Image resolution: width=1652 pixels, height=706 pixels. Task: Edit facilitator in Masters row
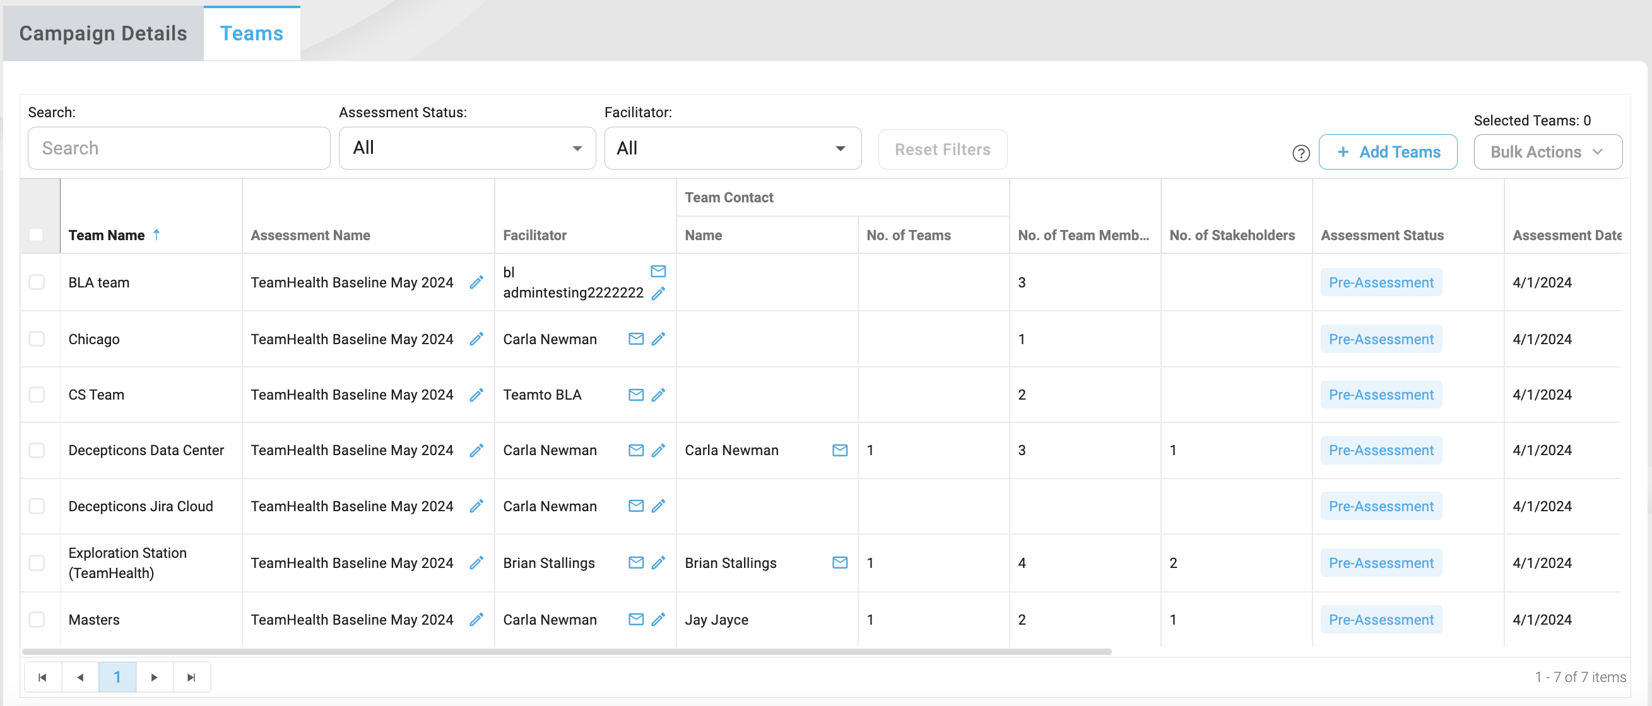658,619
